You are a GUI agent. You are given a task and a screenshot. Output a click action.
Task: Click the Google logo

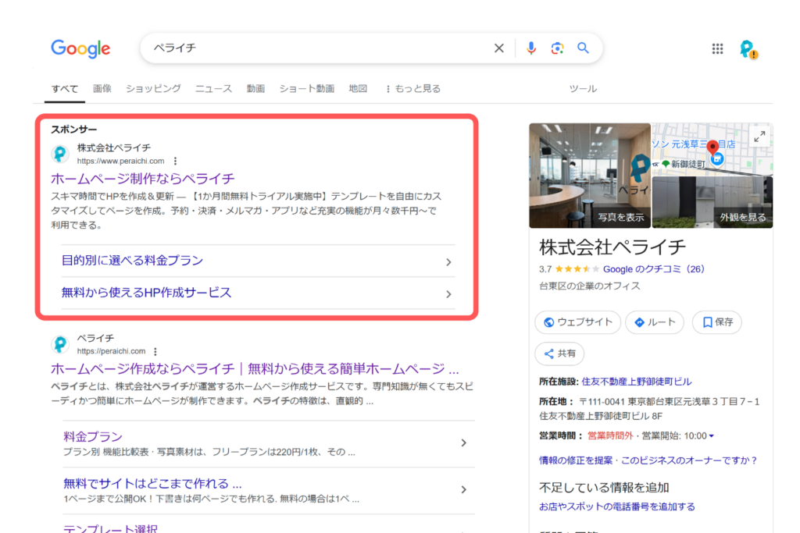(80, 48)
